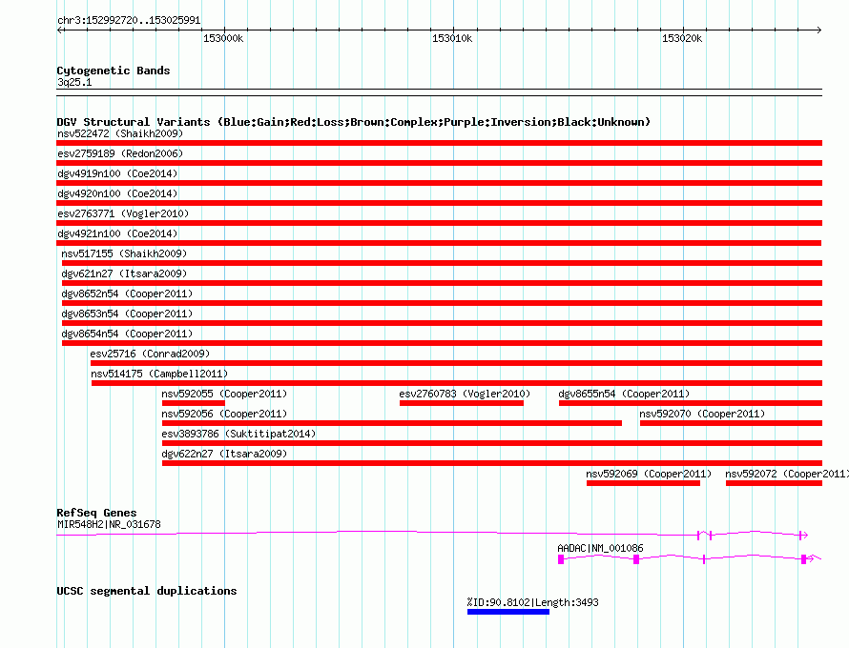The image size is (849, 648).
Task: Open the nsv592069 (Cooper2011) label
Action: 649,474
